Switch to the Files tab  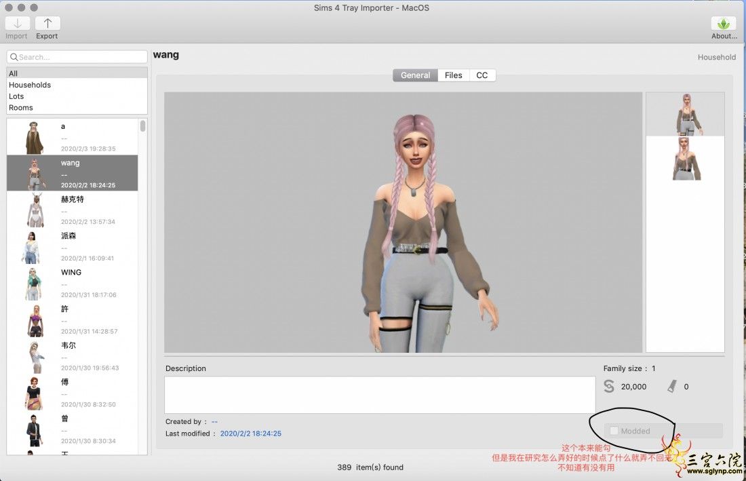(454, 75)
